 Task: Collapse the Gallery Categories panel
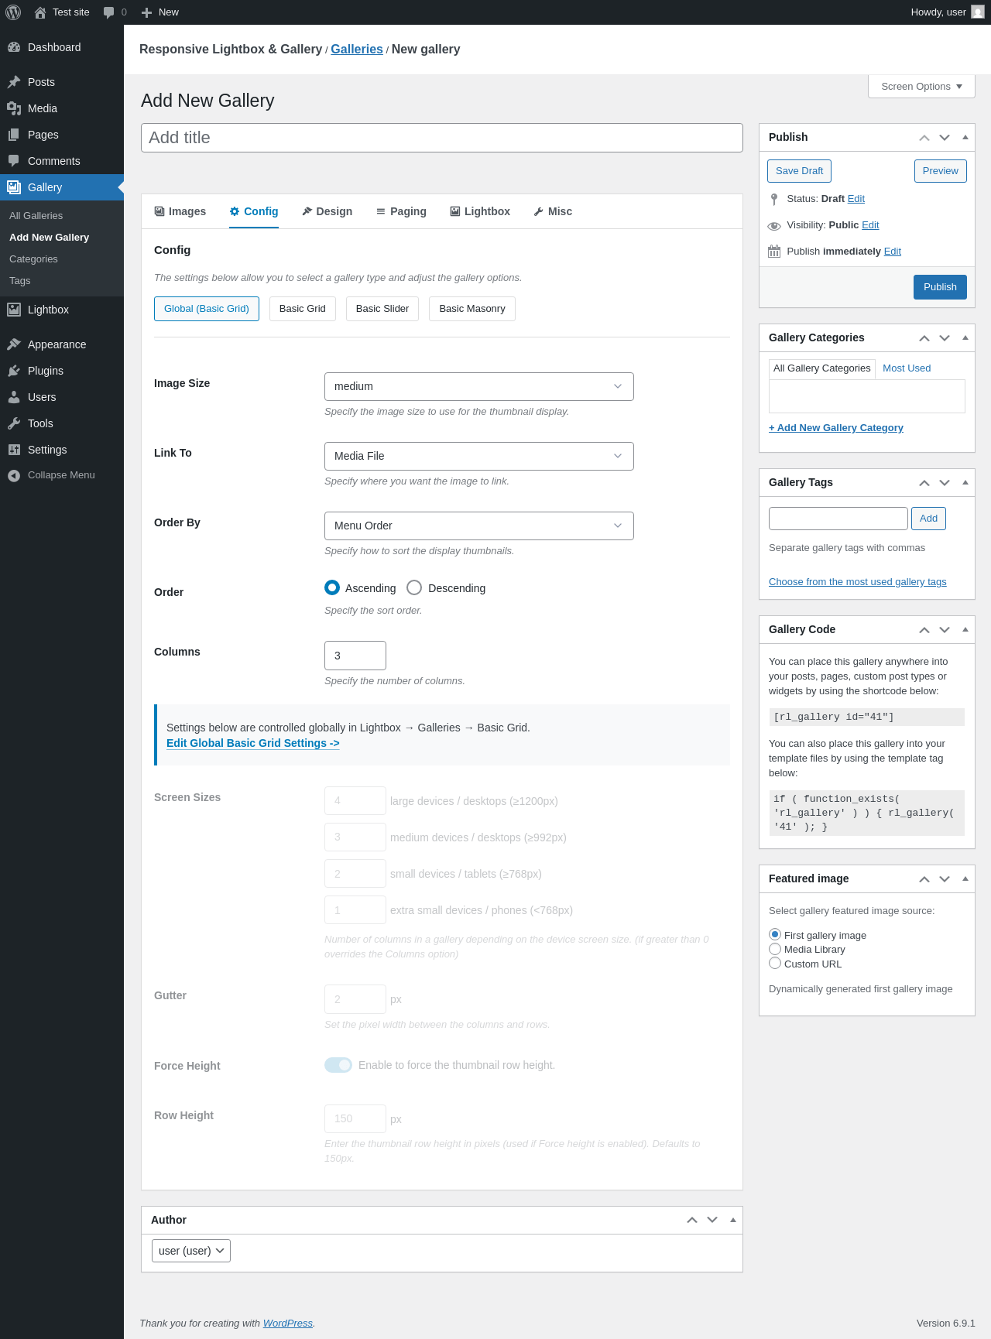coord(965,338)
